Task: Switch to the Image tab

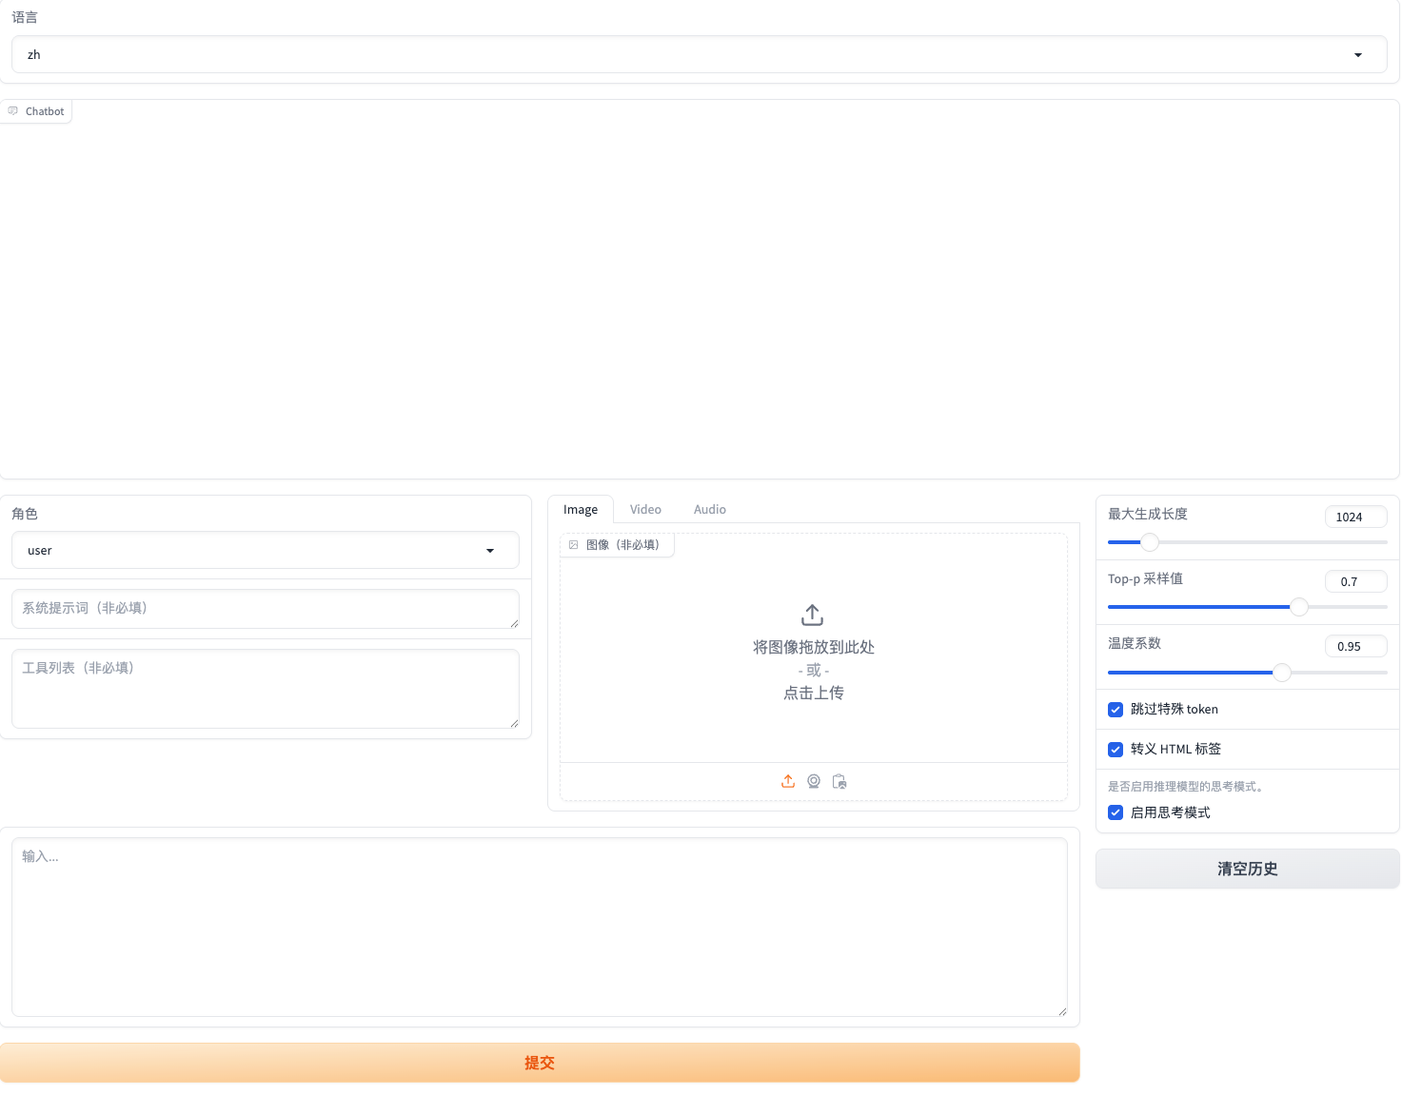Action: tap(581, 510)
